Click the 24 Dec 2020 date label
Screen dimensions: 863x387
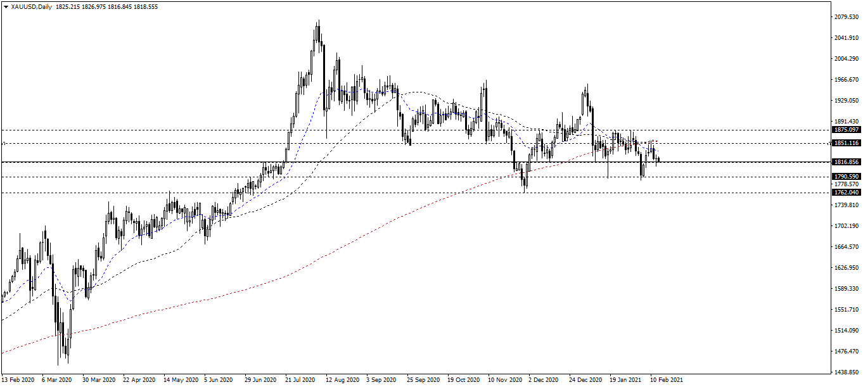[585, 381]
